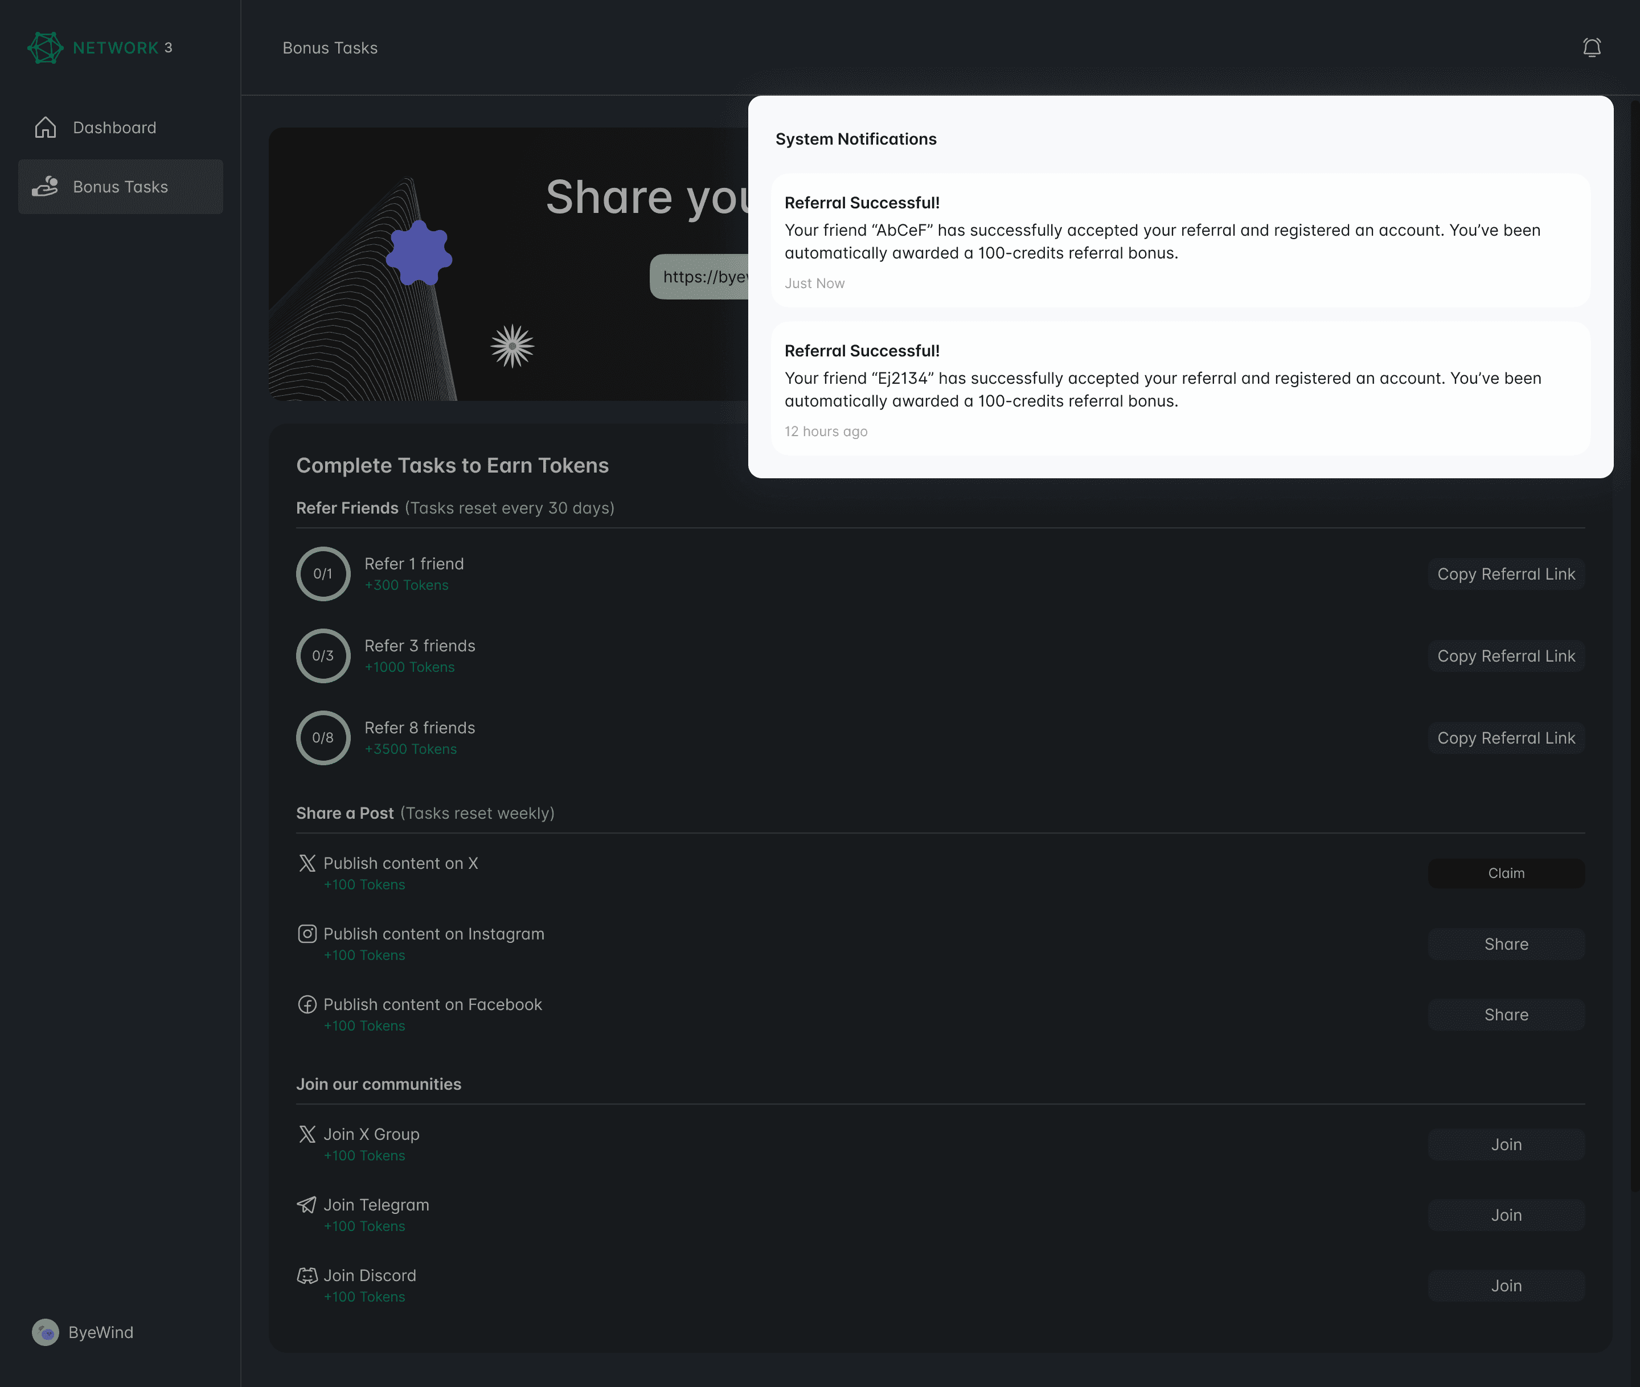Click the Bonus Tasks hand icon

click(45, 186)
